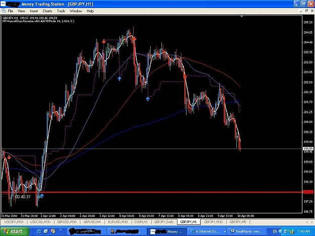Open the Charts menu
Screen dimensions: 315x236
pyautogui.click(x=47, y=11)
